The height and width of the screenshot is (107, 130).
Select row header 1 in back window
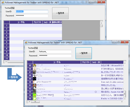point(7,26)
